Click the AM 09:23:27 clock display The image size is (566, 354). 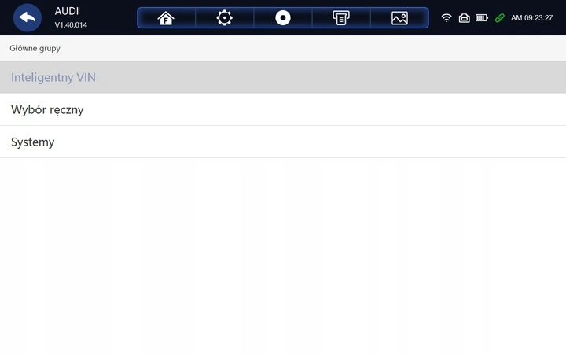[x=531, y=17]
